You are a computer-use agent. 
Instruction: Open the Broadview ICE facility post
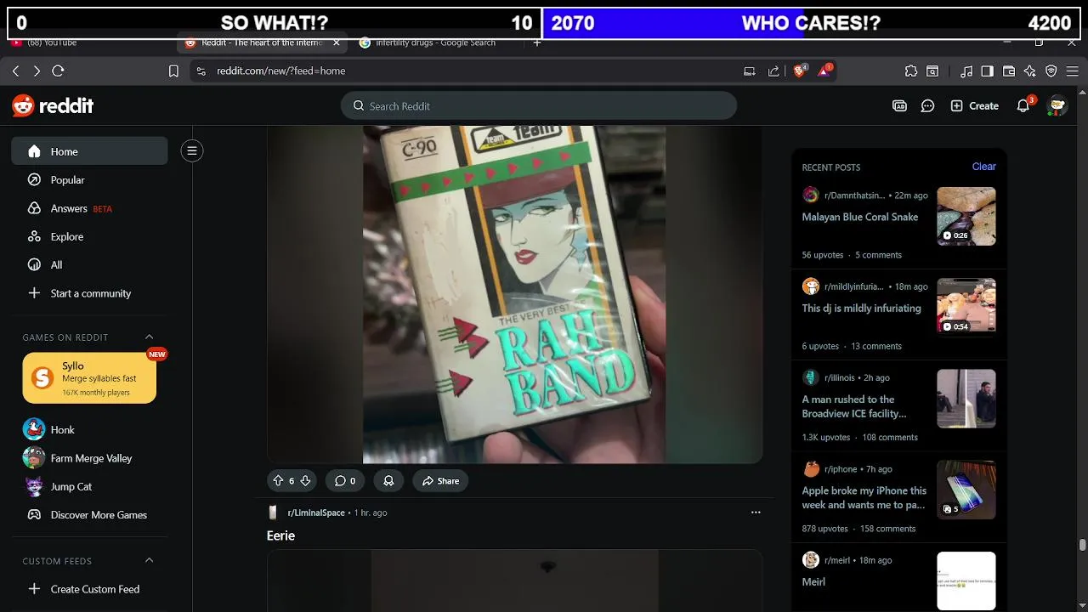click(854, 406)
